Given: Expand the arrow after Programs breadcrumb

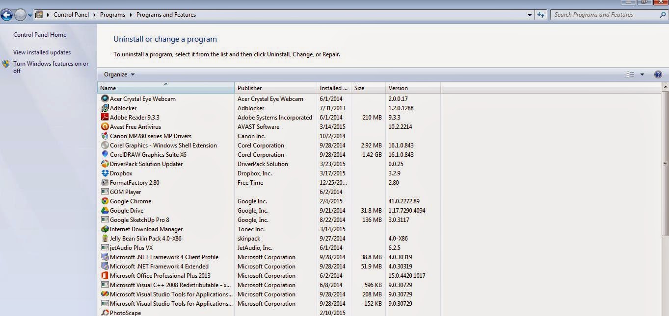Looking at the screenshot, I should 131,15.
